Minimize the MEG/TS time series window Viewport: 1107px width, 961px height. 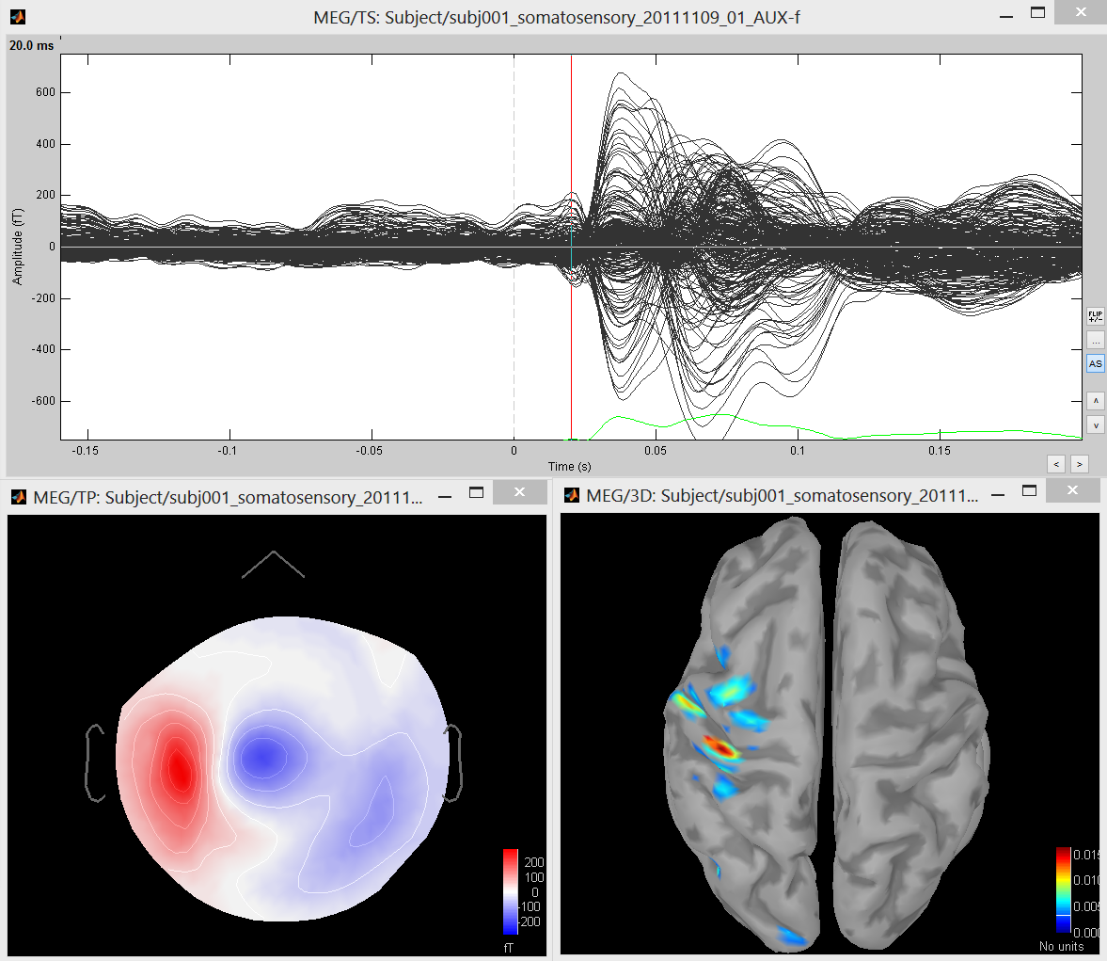1006,17
